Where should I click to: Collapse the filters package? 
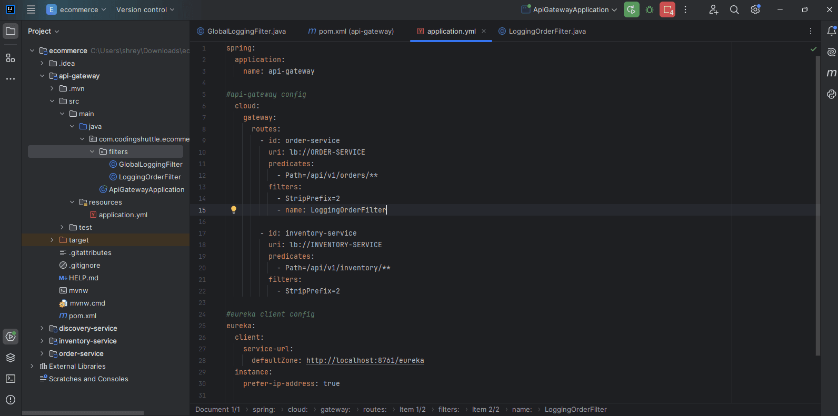coord(92,151)
